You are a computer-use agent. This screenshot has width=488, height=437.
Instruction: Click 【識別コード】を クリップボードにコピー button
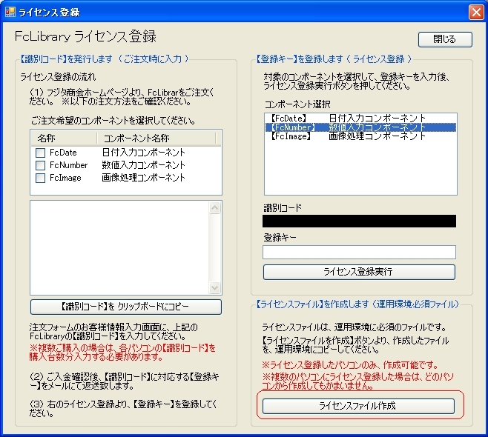[x=126, y=307]
